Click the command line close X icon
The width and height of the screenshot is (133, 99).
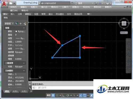coord(30,85)
